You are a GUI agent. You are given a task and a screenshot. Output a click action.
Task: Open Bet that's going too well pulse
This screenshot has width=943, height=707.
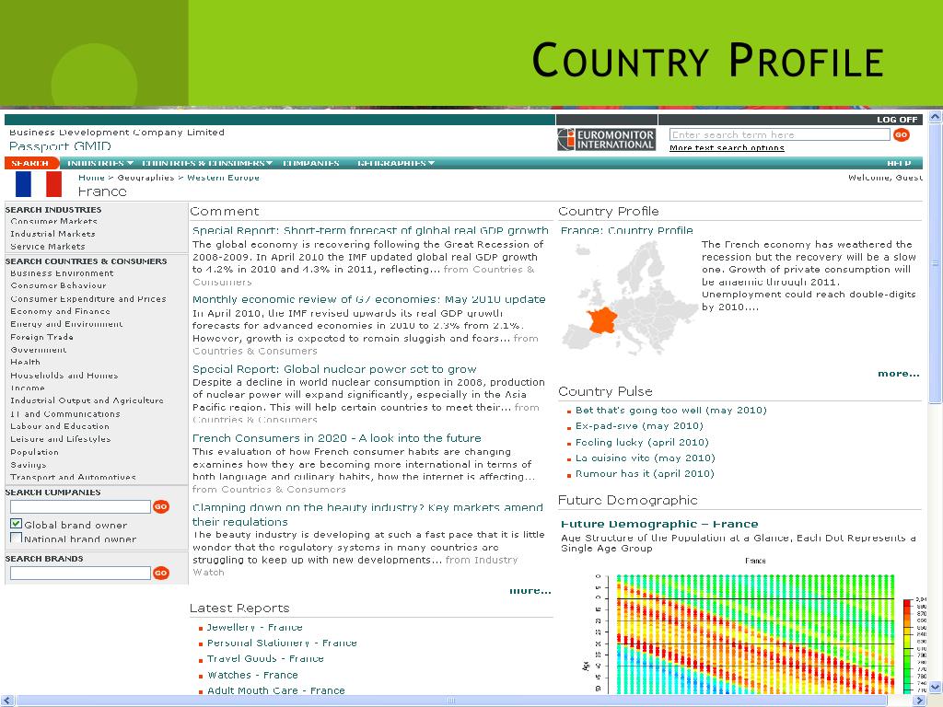[x=670, y=410]
